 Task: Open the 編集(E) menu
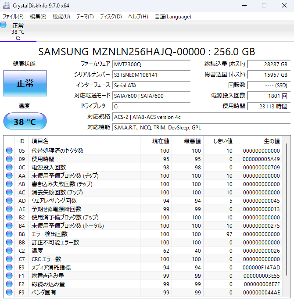38,17
